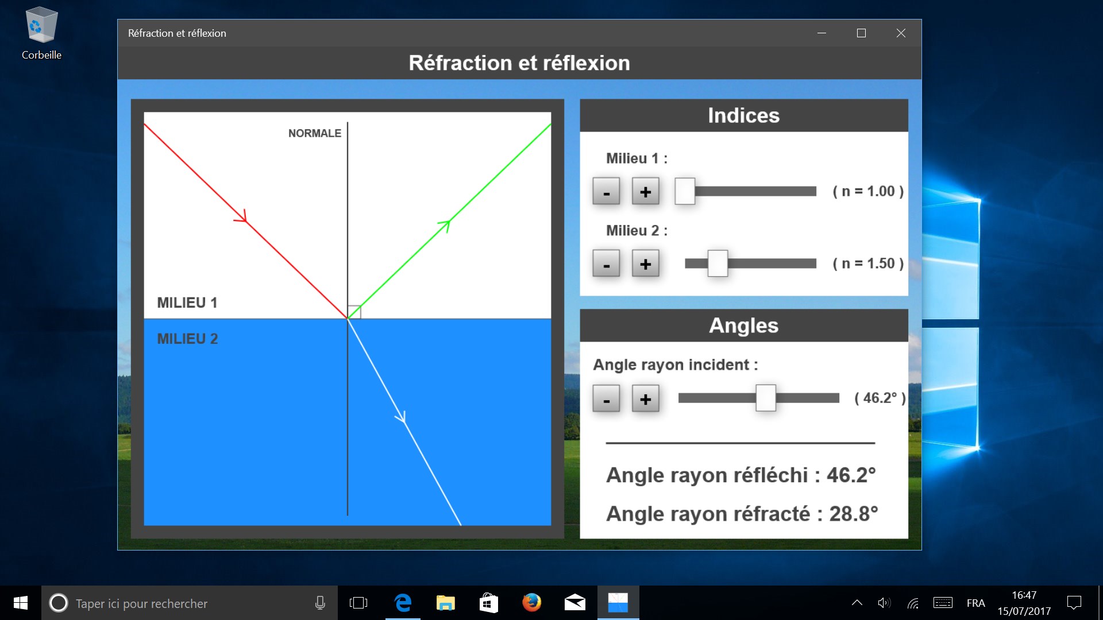
Task: Increase incident ray angle with plus button
Action: pos(645,398)
